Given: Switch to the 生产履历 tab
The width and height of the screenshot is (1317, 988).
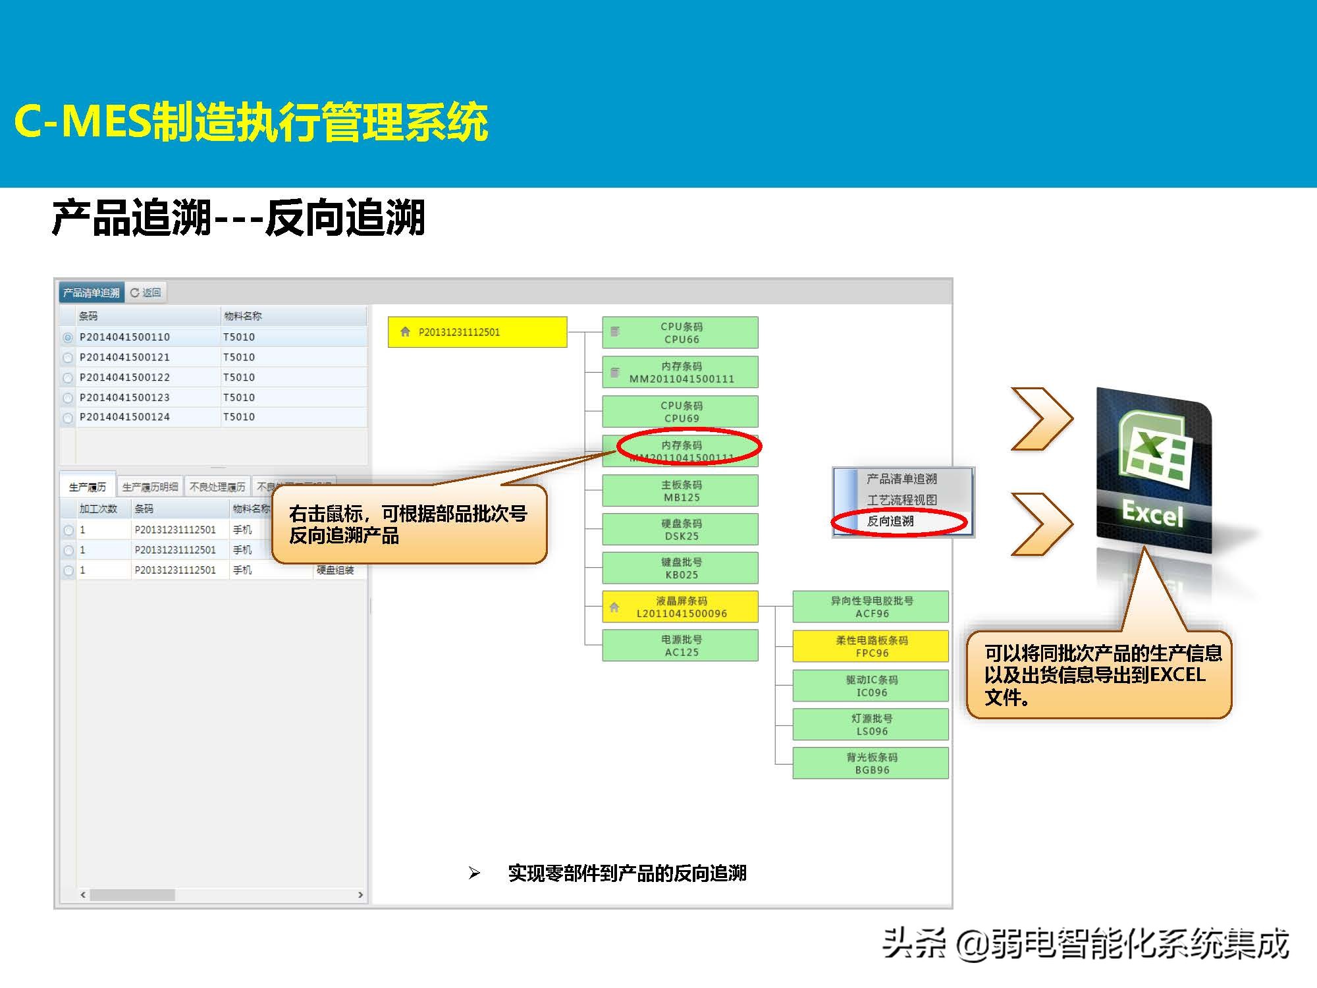Looking at the screenshot, I should pyautogui.click(x=88, y=487).
